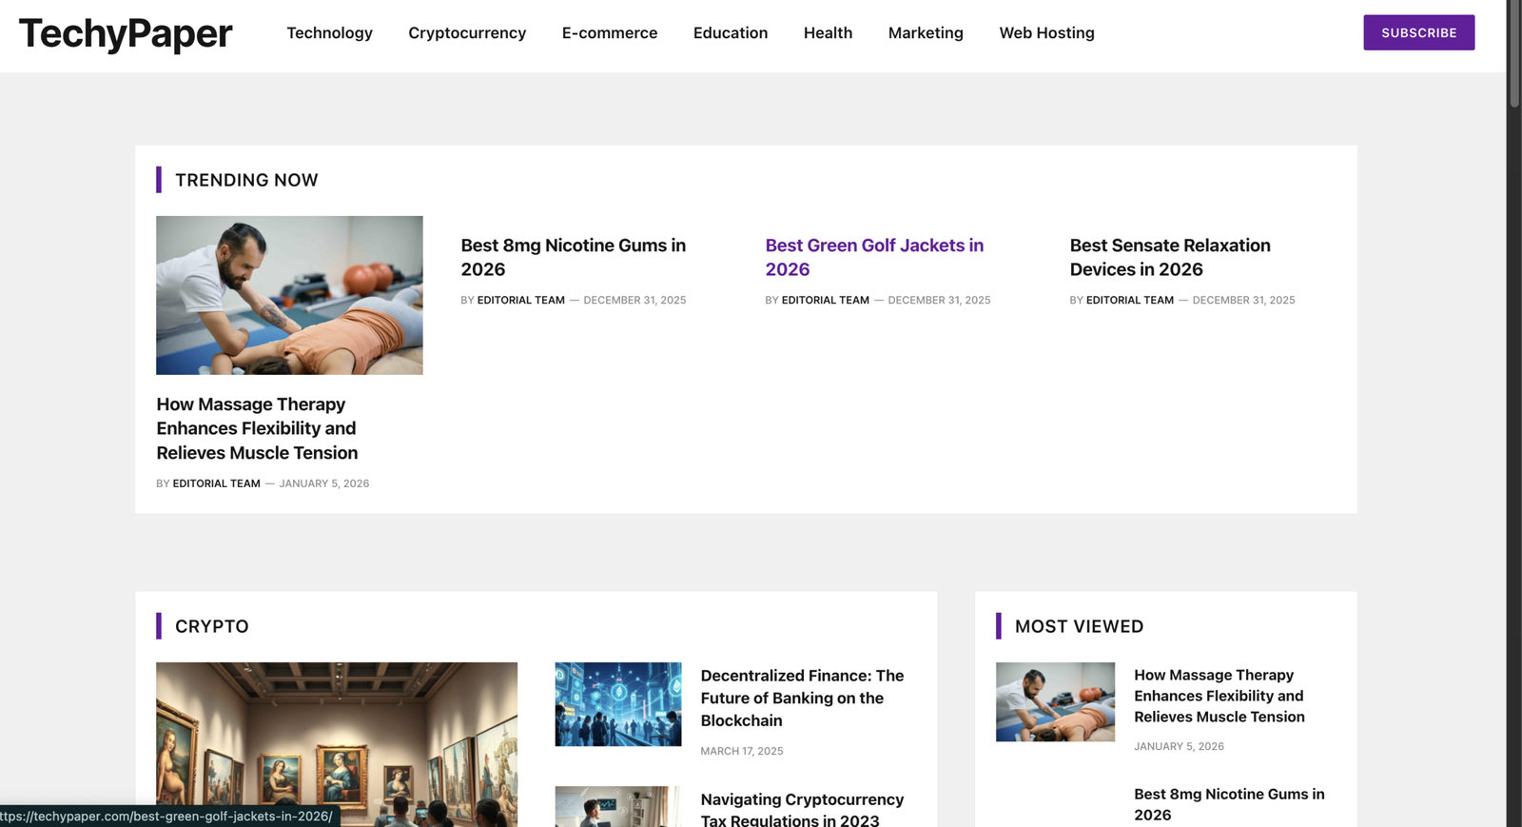Image resolution: width=1522 pixels, height=827 pixels.
Task: Select Education in the navigation bar
Action: click(x=730, y=33)
